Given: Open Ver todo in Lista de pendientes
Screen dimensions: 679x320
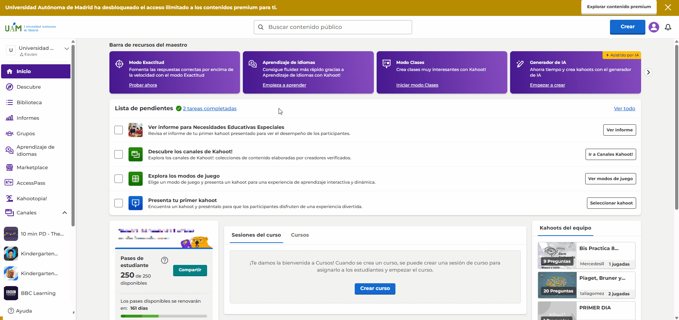Looking at the screenshot, I should tap(624, 108).
